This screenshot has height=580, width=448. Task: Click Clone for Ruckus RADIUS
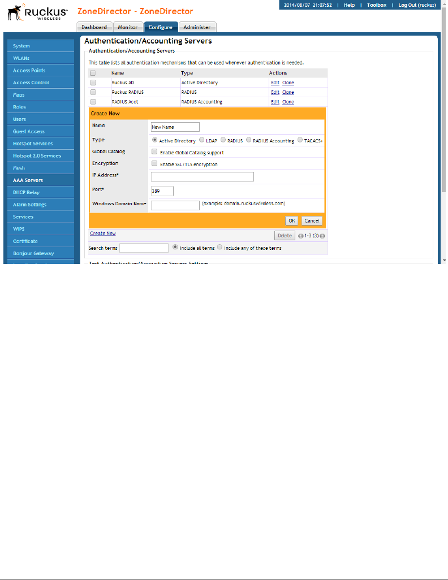288,92
